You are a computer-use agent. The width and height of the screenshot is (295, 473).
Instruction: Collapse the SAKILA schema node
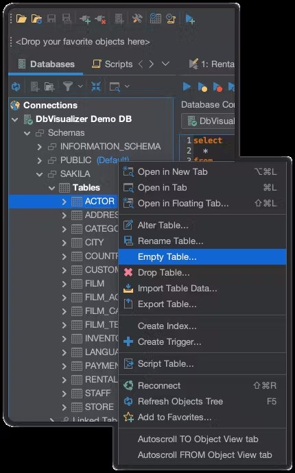(x=40, y=174)
